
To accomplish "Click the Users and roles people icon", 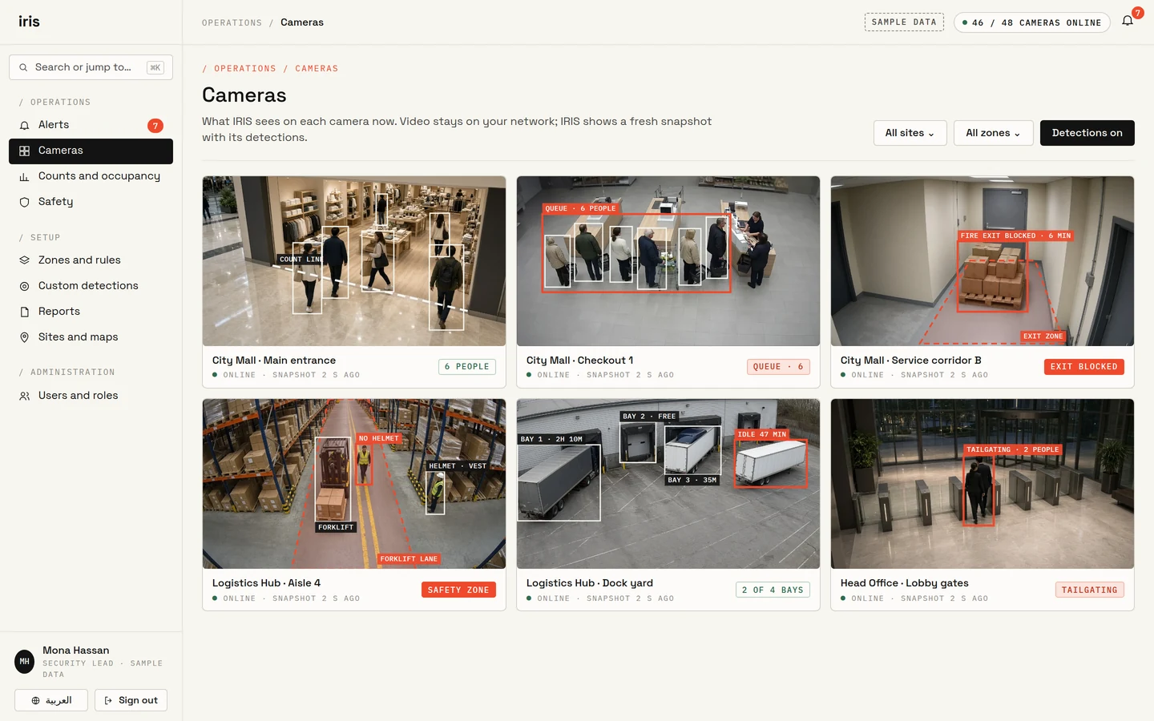I will click(24, 396).
